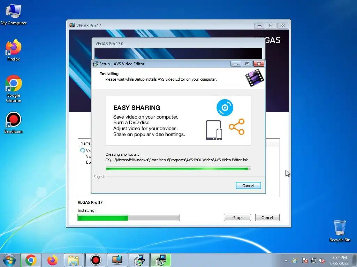Open the Recycle Bin
This screenshot has height=267, width=357.
pyautogui.click(x=340, y=231)
